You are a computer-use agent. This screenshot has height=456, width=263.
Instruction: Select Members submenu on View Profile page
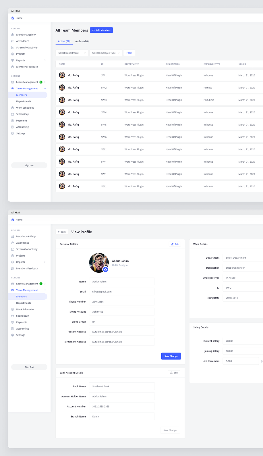[28, 297]
